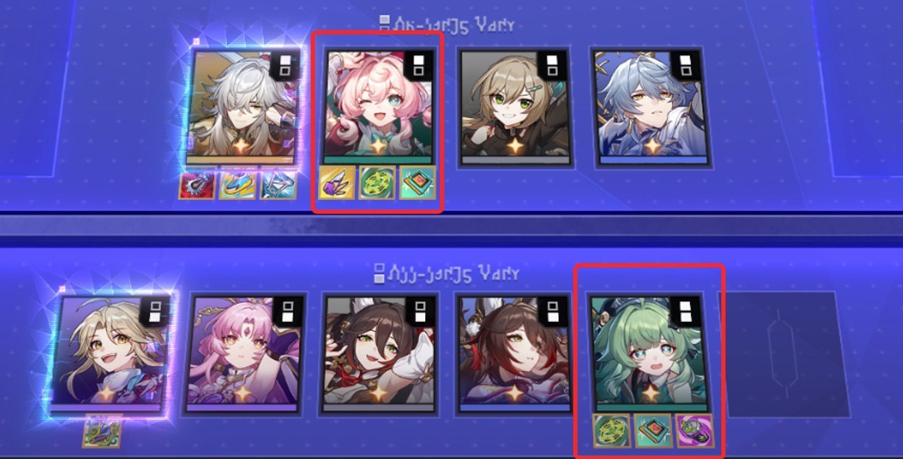
Task: Select green wreath icon under winking pink-haired character
Action: click(x=377, y=183)
